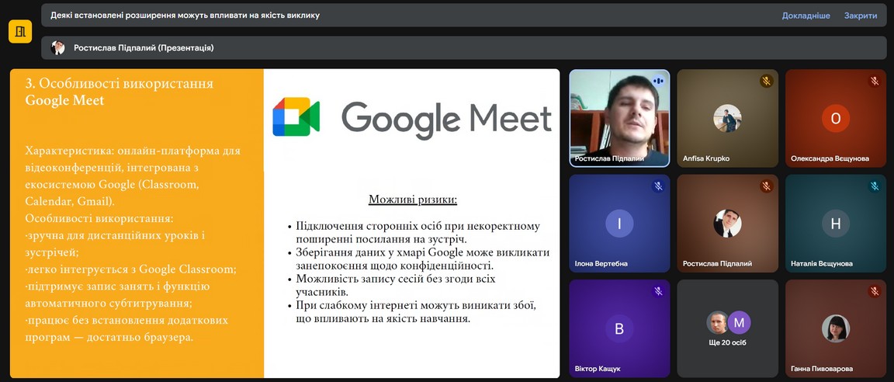Click Ганна Пивоварова's profile photo
The image size is (894, 382).
[x=836, y=328]
